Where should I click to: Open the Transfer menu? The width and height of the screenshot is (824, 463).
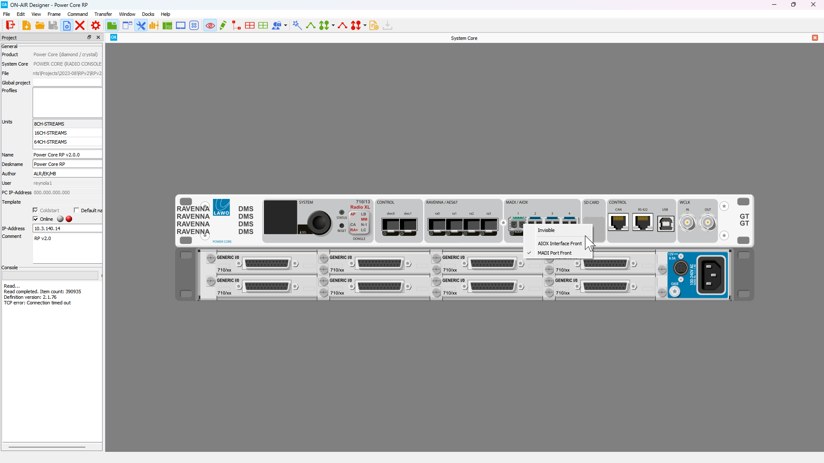coord(103,14)
